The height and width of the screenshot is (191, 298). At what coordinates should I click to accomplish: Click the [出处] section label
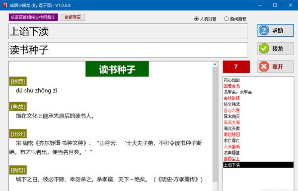(18, 134)
